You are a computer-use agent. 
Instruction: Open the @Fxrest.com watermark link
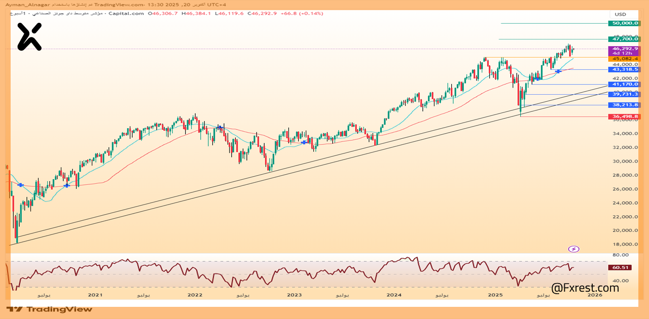pos(585,288)
